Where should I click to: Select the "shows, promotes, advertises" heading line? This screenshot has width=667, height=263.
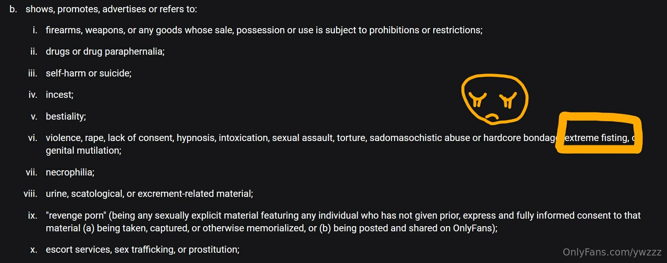point(111,9)
